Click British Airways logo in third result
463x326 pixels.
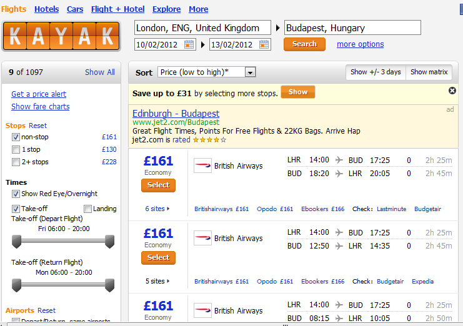click(202, 310)
